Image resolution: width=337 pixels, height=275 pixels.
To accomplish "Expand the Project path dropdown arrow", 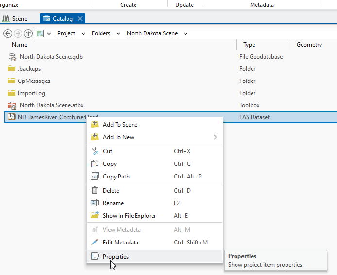I will [83, 33].
